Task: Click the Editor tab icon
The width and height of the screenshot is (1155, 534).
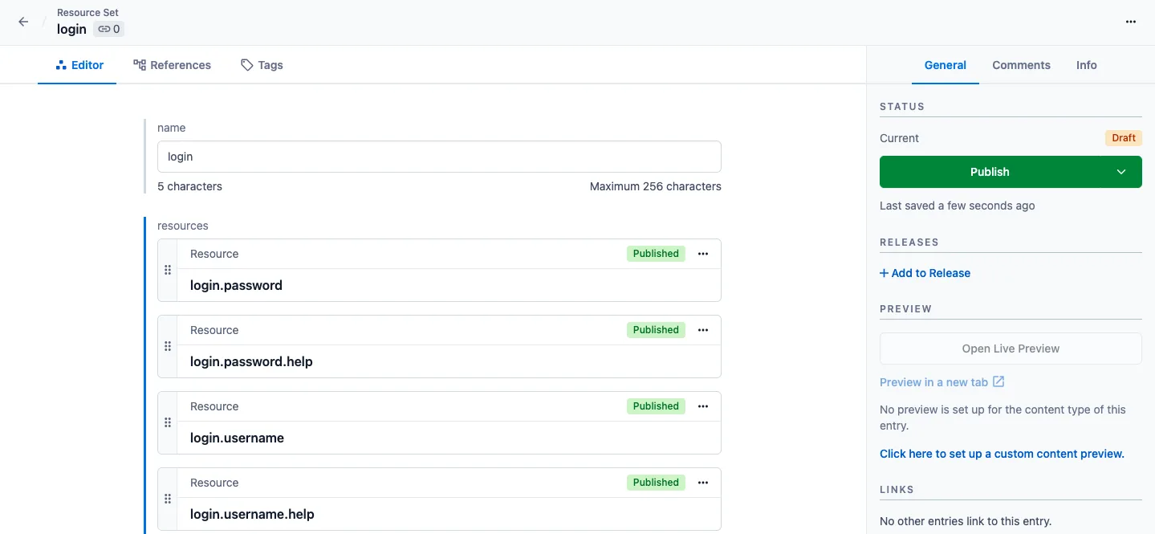Action: coord(61,65)
